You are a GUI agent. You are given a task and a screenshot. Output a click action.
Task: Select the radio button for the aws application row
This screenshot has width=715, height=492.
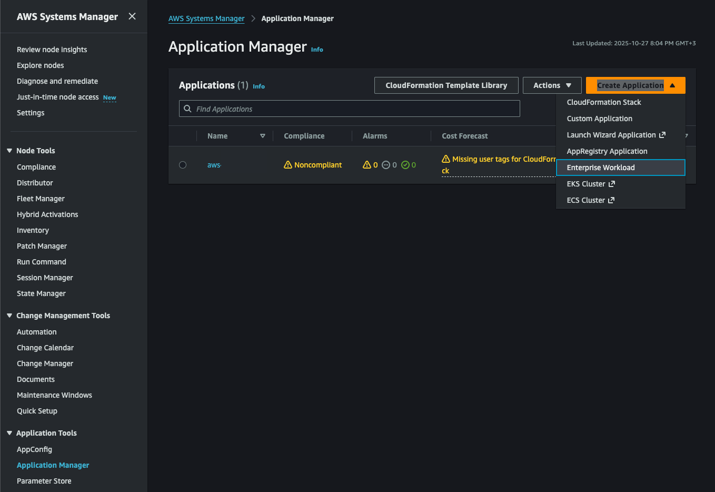(x=183, y=165)
